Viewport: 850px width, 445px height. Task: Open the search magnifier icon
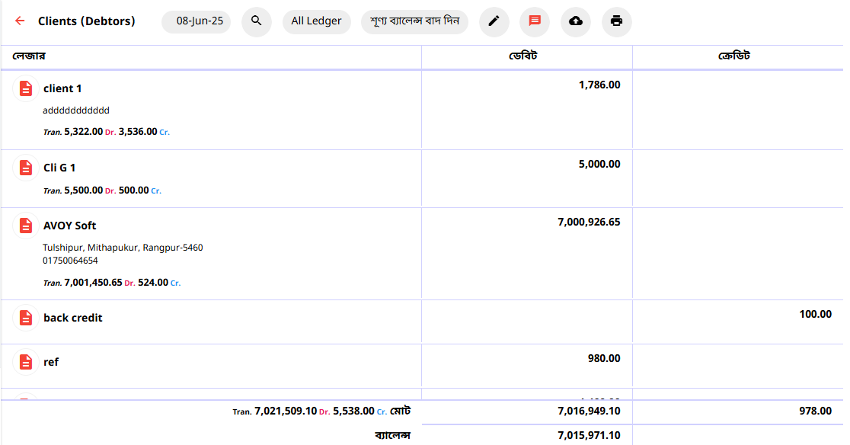click(x=257, y=21)
